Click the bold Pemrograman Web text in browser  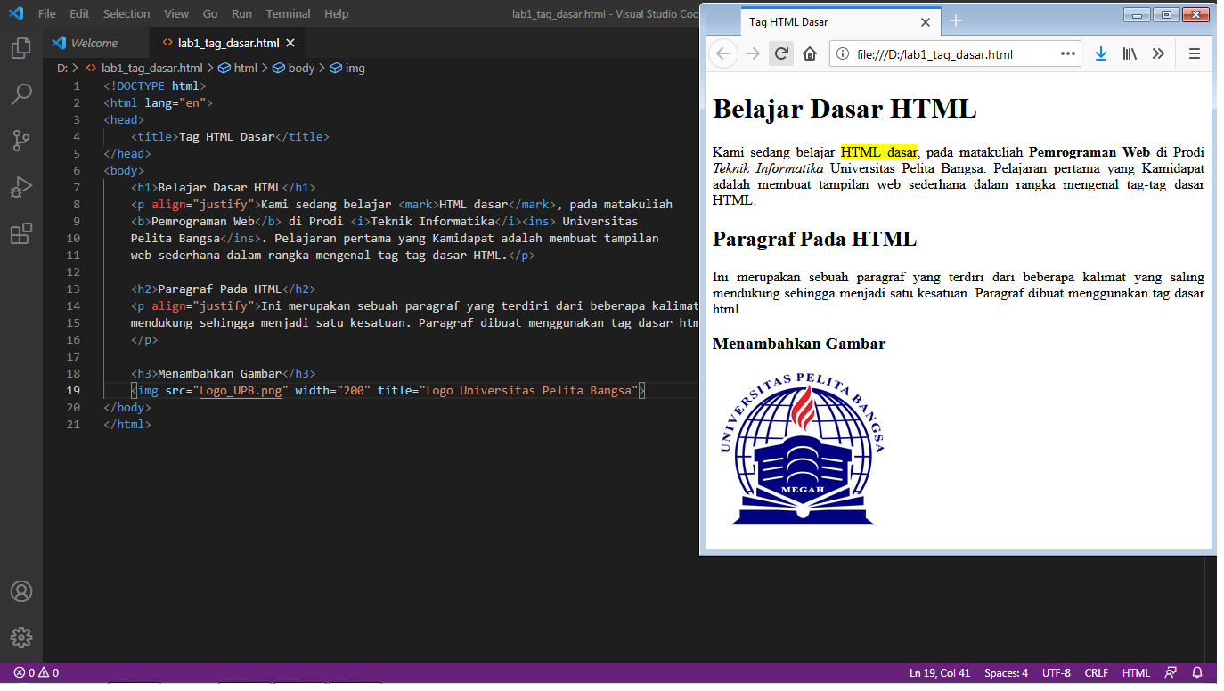tap(1089, 151)
